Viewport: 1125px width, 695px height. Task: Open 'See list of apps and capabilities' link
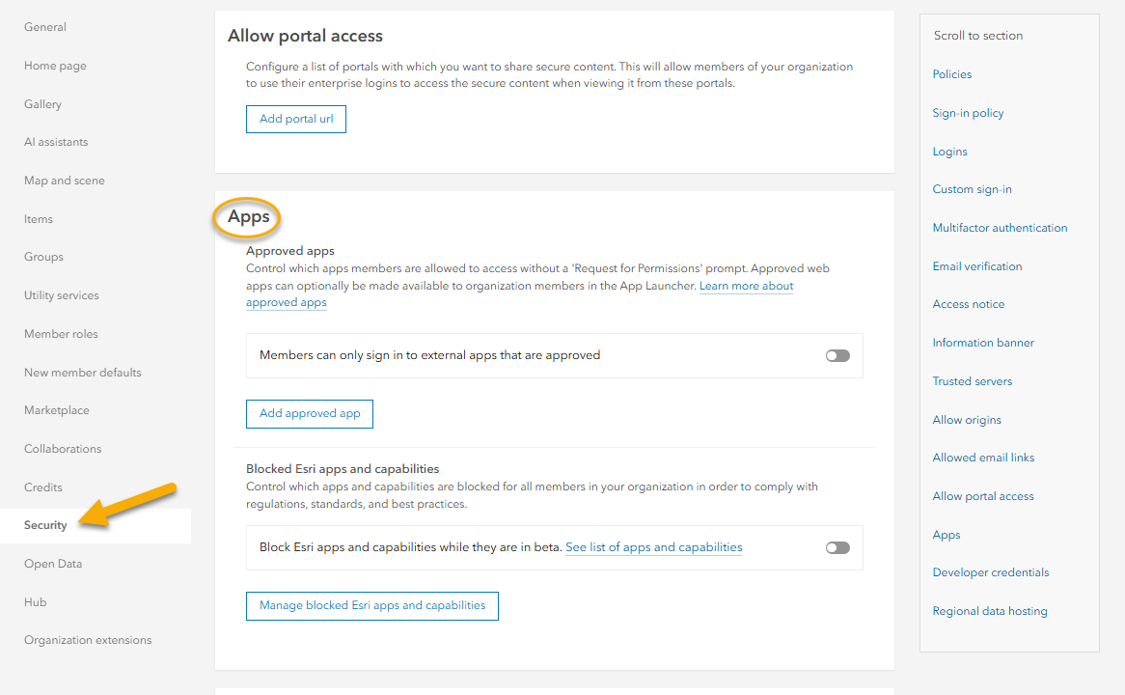[653, 547]
